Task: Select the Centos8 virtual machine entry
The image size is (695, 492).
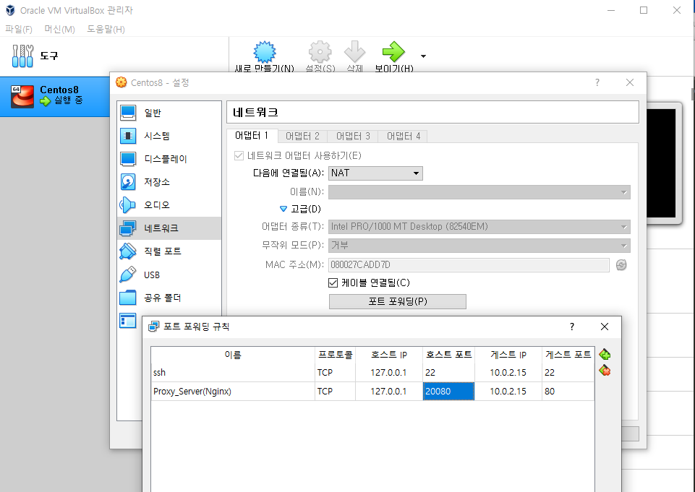Action: click(x=55, y=96)
